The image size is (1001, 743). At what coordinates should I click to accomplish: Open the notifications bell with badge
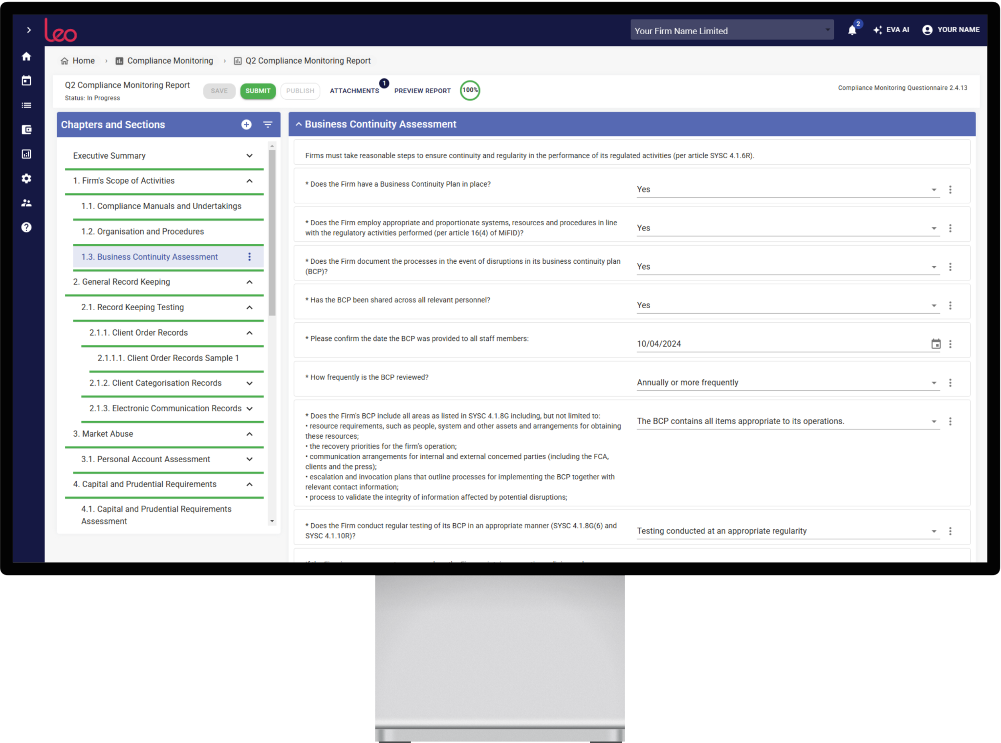coord(852,30)
